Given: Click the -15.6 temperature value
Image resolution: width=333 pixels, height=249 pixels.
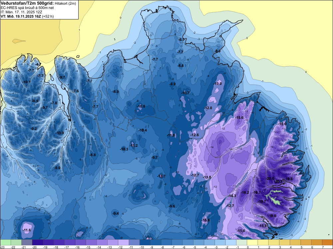Looking at the screenshot, I should pyautogui.click(x=239, y=118).
